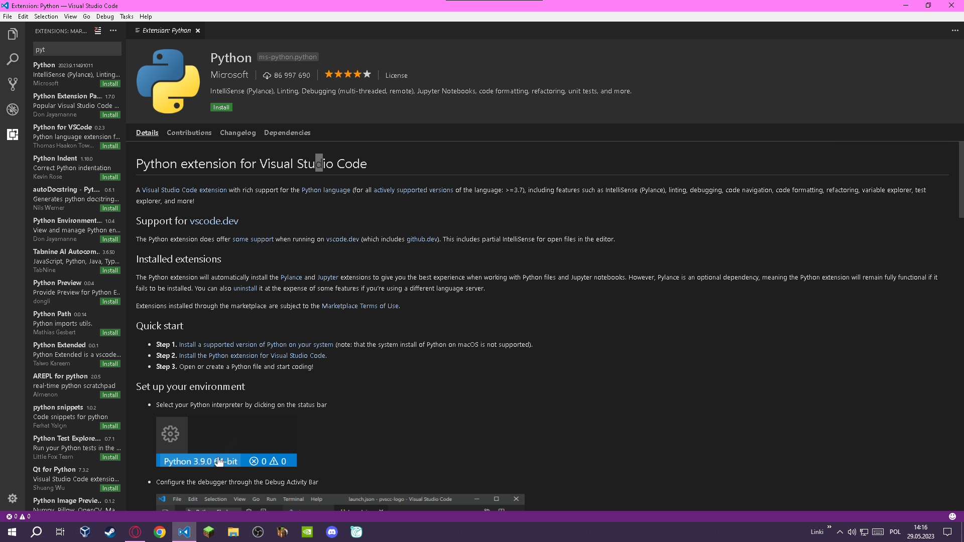The width and height of the screenshot is (964, 542).
Task: Clear extensions search results icon
Action: point(98,31)
